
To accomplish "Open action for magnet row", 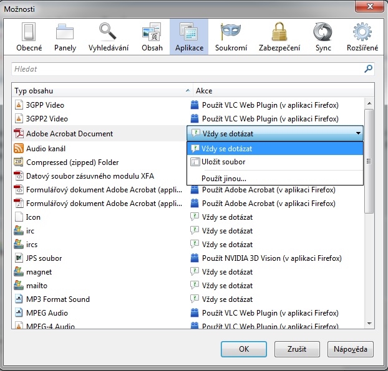I will click(227, 272).
